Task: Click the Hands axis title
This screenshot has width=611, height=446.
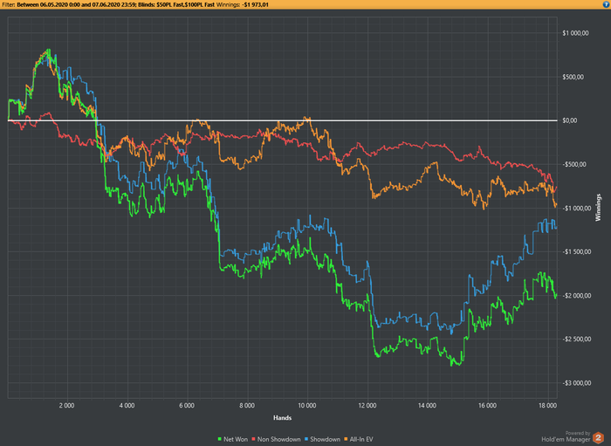Action: pos(283,418)
